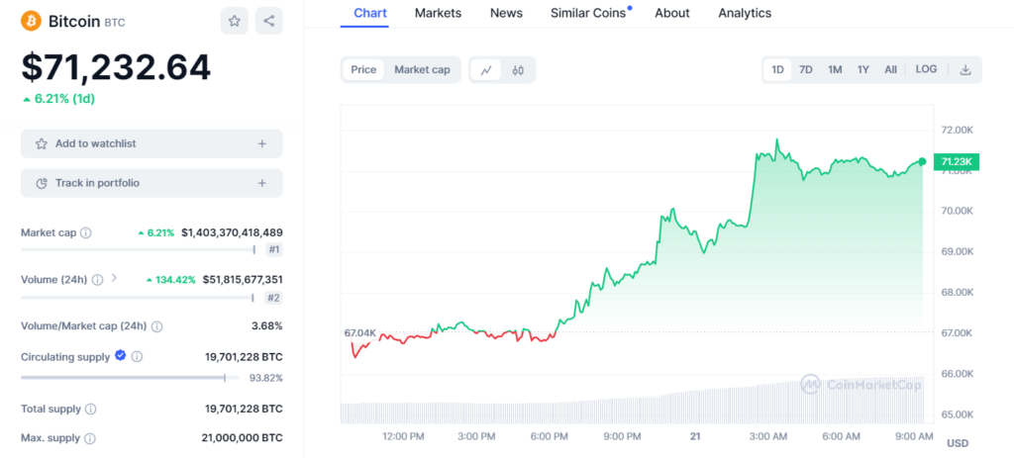Download chart data icon
The height and width of the screenshot is (458, 1014).
pos(965,70)
